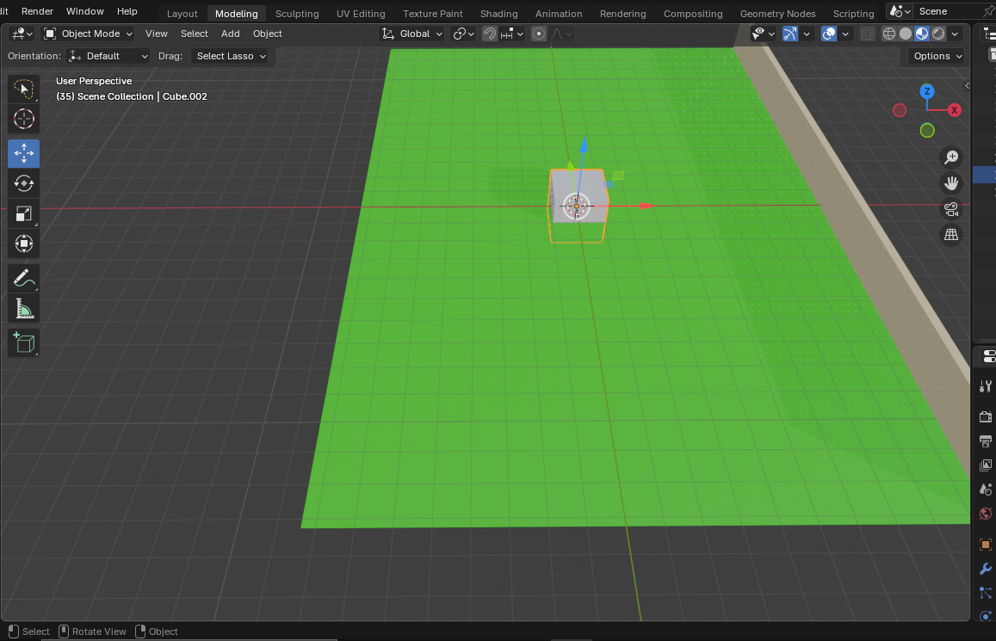
Task: Toggle proportional editing button
Action: [539, 34]
